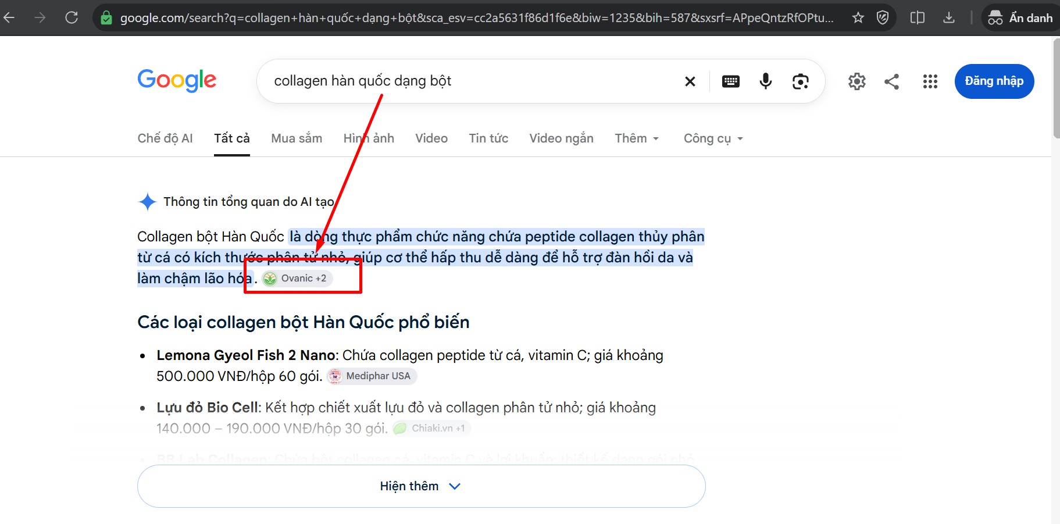The height and width of the screenshot is (524, 1060).
Task: Click the Ẩn danh incognito indicator
Action: (1020, 17)
